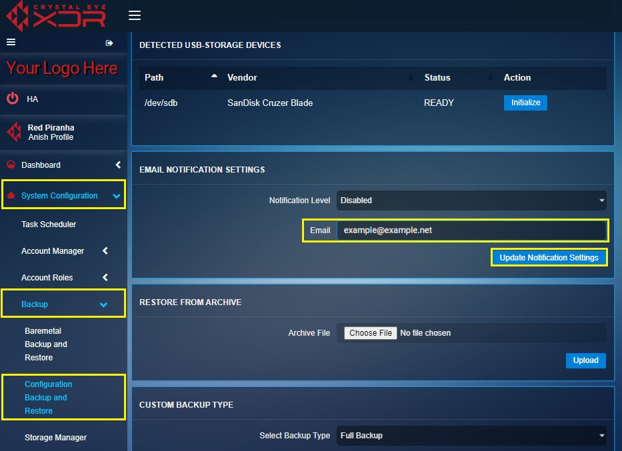Click into the Email input field
Viewport: 622px width, 451px height.
(471, 230)
